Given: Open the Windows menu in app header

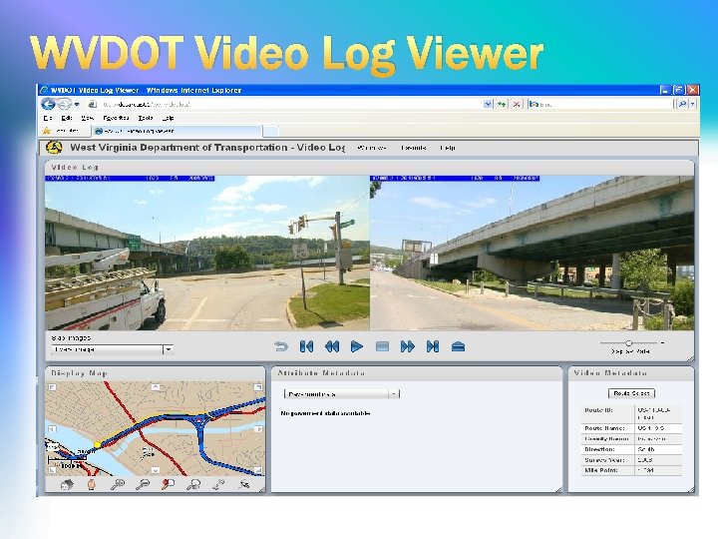Looking at the screenshot, I should point(372,148).
